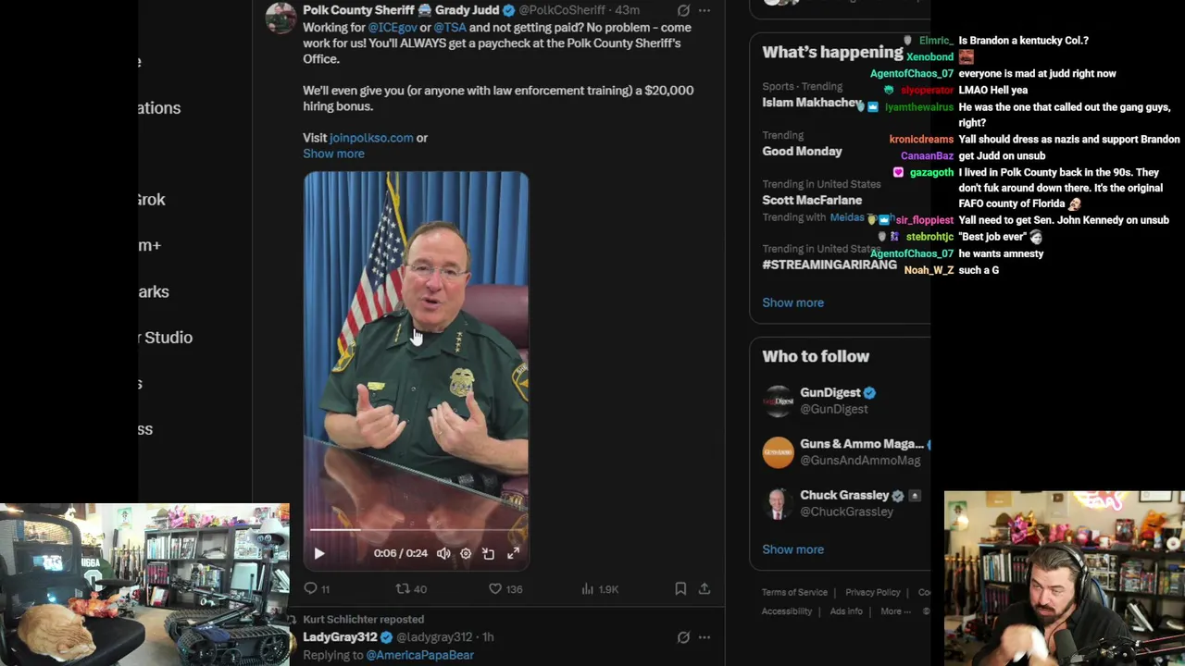Show more trends in What's happening
This screenshot has width=1185, height=666.
[x=792, y=302]
